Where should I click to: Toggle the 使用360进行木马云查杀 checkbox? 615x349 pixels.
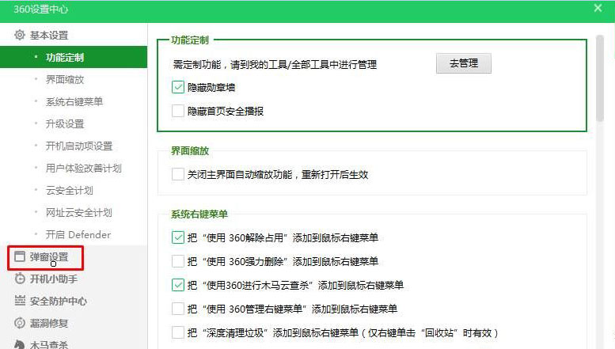click(x=177, y=285)
